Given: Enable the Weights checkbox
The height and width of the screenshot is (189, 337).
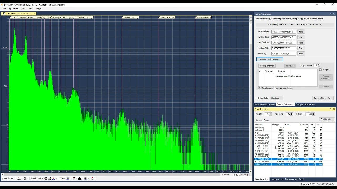Looking at the screenshot, I should point(320,70).
